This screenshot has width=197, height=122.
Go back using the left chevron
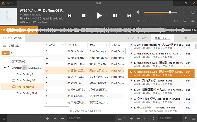click(x=129, y=38)
